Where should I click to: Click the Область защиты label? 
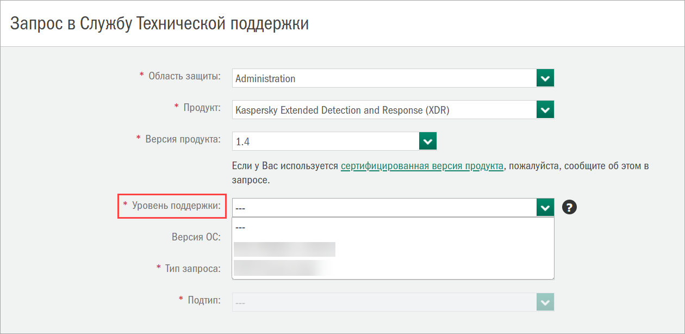point(184,76)
